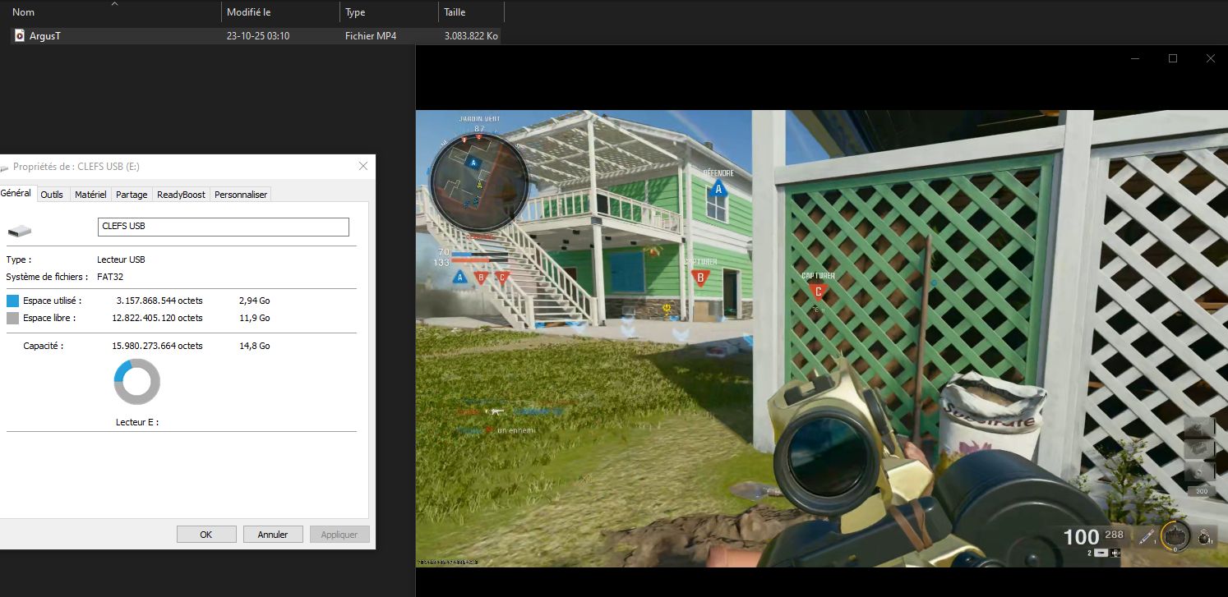
Task: Switch to the Outils tab
Action: tap(52, 195)
